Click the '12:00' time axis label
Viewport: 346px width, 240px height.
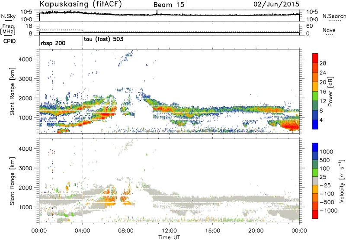tap(169, 231)
